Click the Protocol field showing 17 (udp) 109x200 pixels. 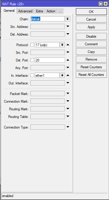point(47,45)
